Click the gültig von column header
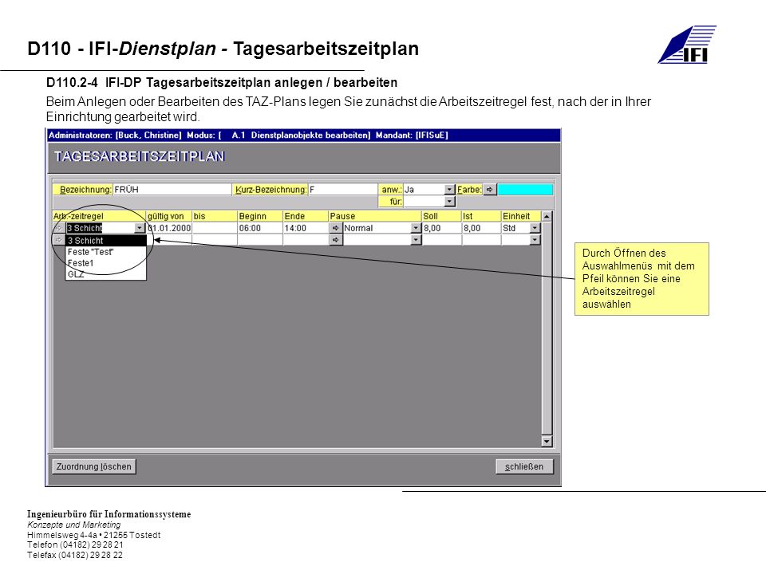The image size is (766, 574). 169,216
